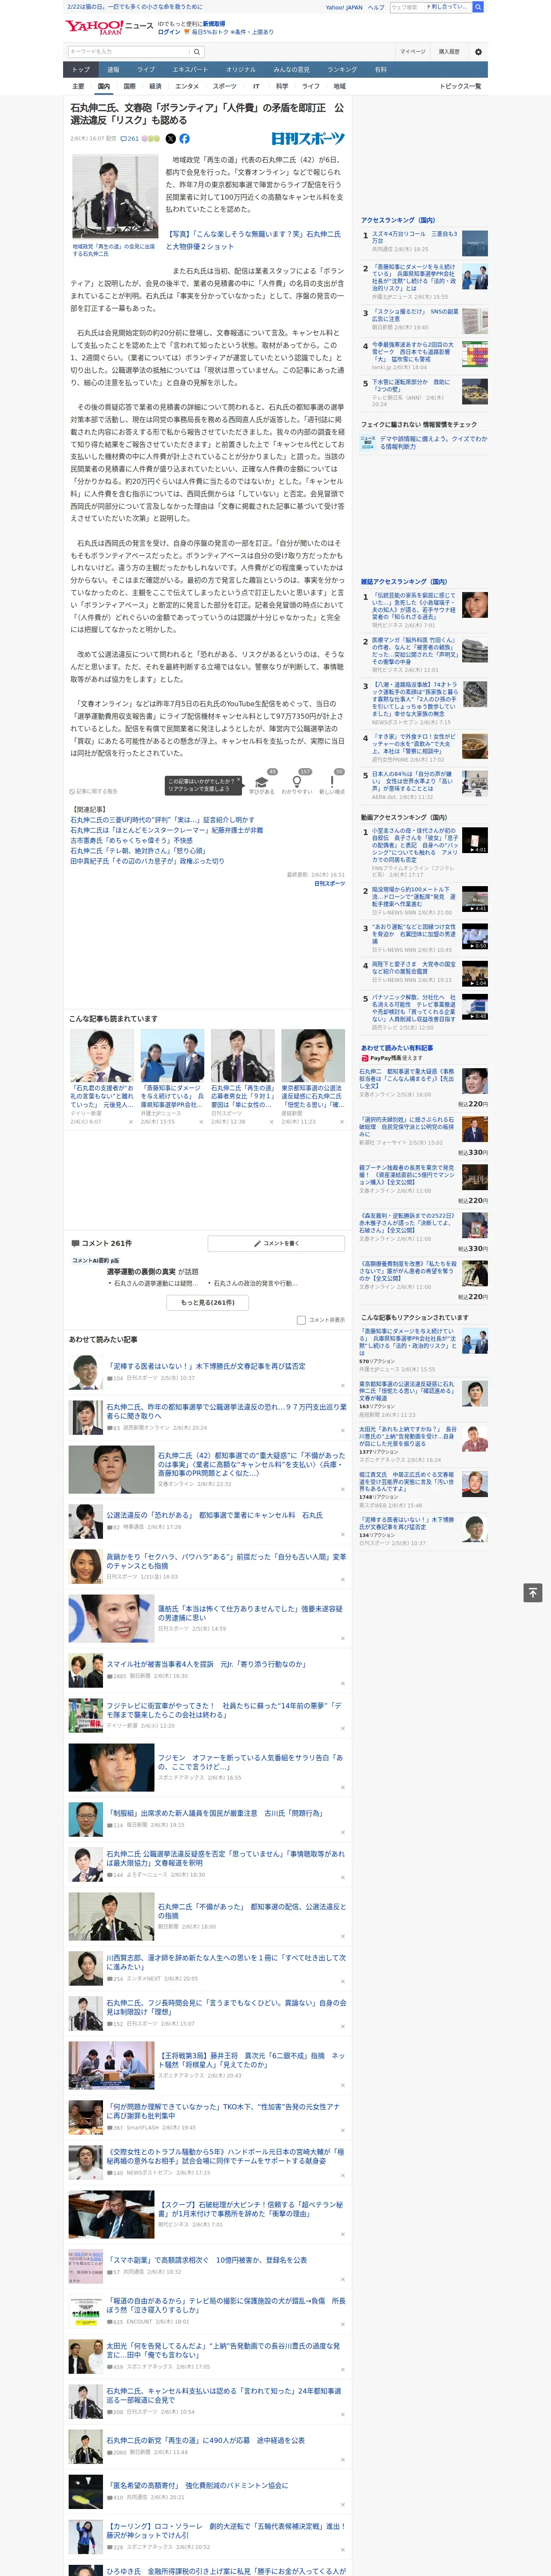Click bottom 日刊スポーツ source link under article
This screenshot has width=551, height=2576.
[x=329, y=883]
